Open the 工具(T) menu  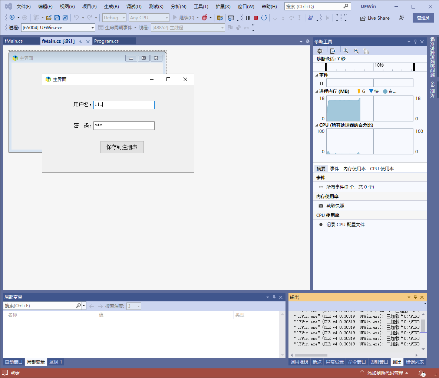(201, 6)
